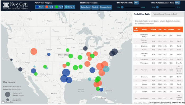
Task: Filter forecasts by Outperform button
Action: (85, 7)
